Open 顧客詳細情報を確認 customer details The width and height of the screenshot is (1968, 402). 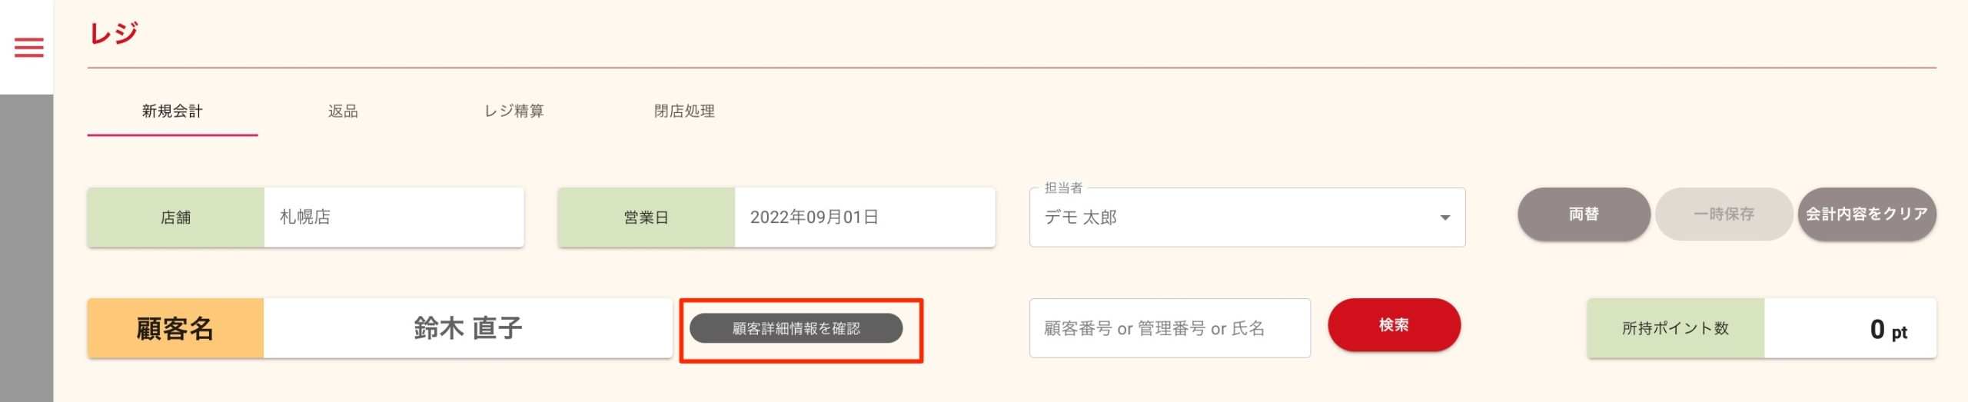(796, 328)
